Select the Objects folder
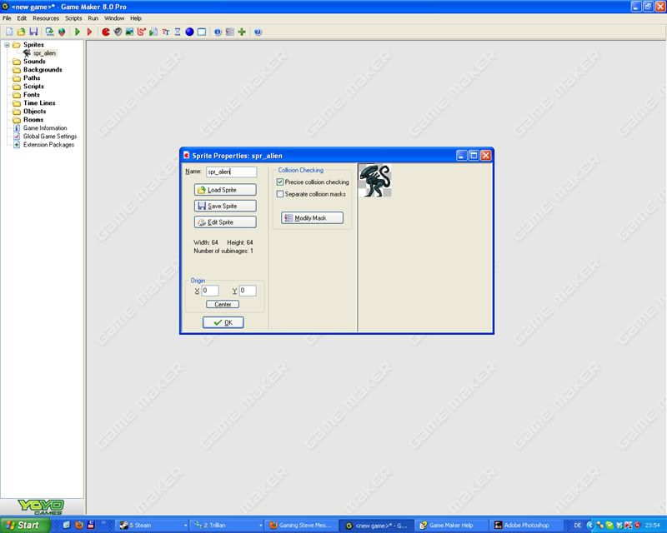 point(34,112)
